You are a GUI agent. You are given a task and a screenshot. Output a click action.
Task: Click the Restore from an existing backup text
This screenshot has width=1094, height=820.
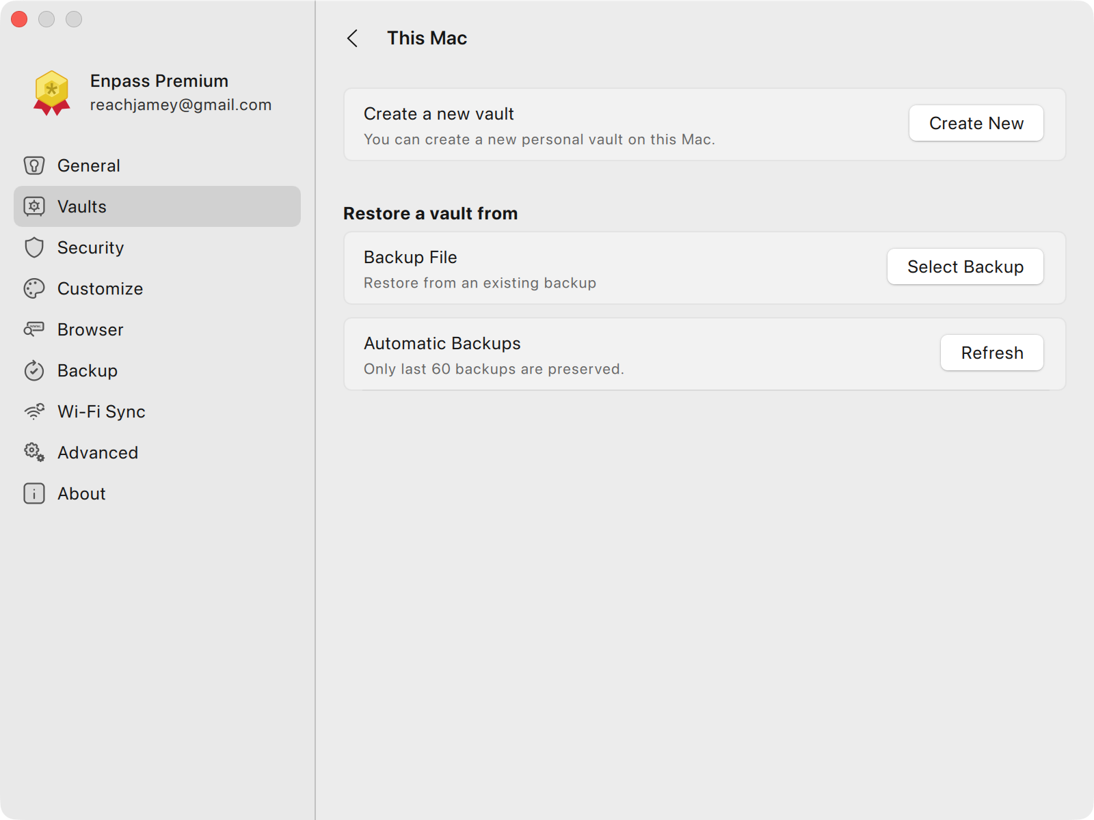point(479,283)
